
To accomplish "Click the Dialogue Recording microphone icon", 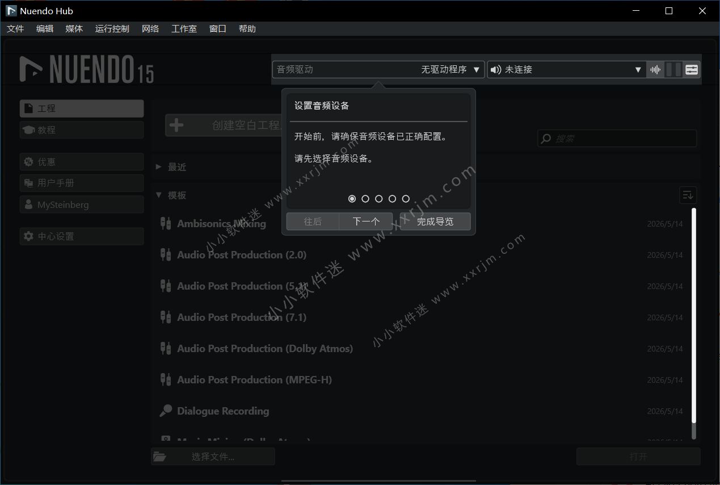I will (166, 411).
